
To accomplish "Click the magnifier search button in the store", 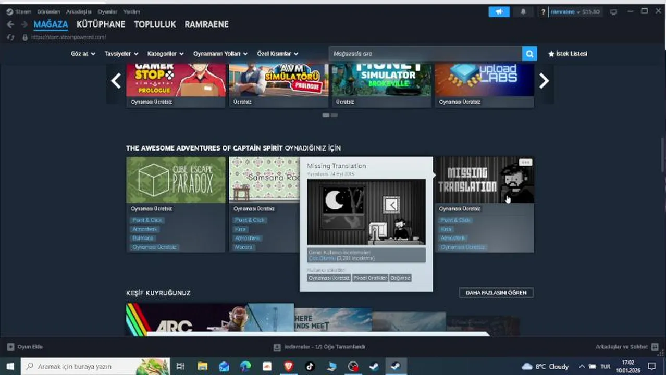I will 529,54.
